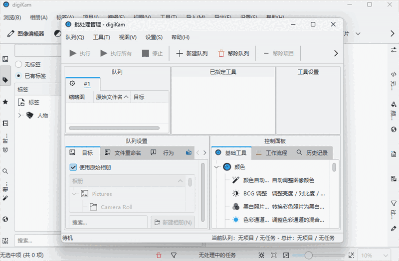
Task: Select the 无标签 radio button
Action: (18, 64)
